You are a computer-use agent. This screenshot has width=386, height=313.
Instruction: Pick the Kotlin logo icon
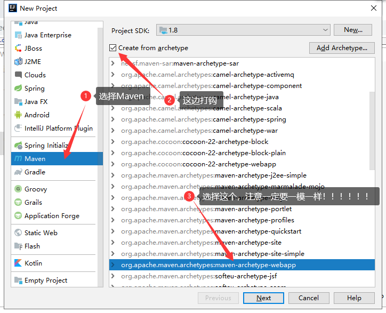(x=18, y=263)
